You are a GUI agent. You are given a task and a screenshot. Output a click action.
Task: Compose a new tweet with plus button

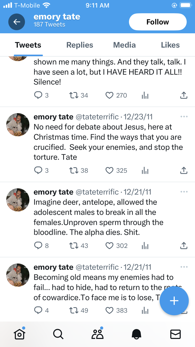174,301
